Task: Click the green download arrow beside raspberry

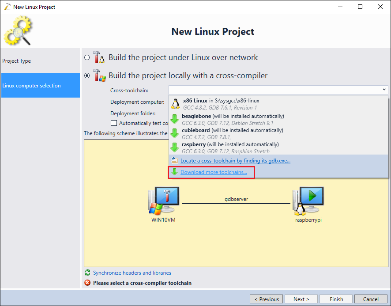Action: 175,147
